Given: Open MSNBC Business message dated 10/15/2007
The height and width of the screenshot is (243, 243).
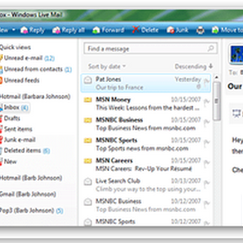Looking at the screenshot, I should point(146,124).
